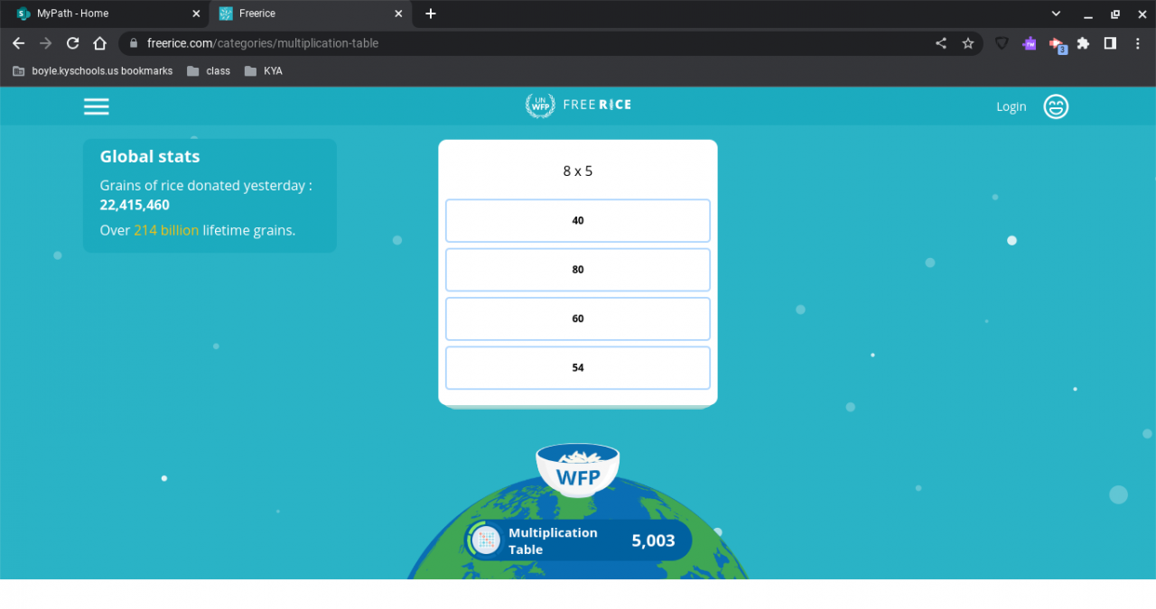Open the Chrome three-dot menu
Screen dimensions: 1156x609
click(1137, 43)
